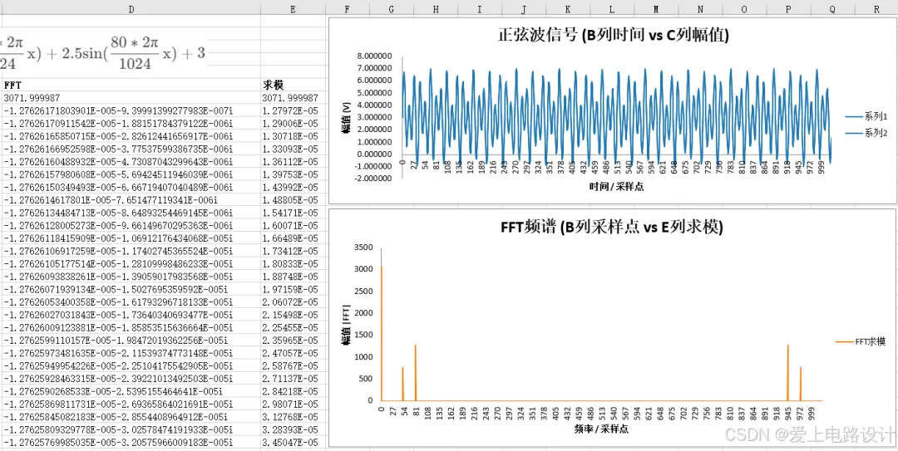The height and width of the screenshot is (451, 898).
Task: Click the 'FFT' header cell
Action: click(x=131, y=85)
